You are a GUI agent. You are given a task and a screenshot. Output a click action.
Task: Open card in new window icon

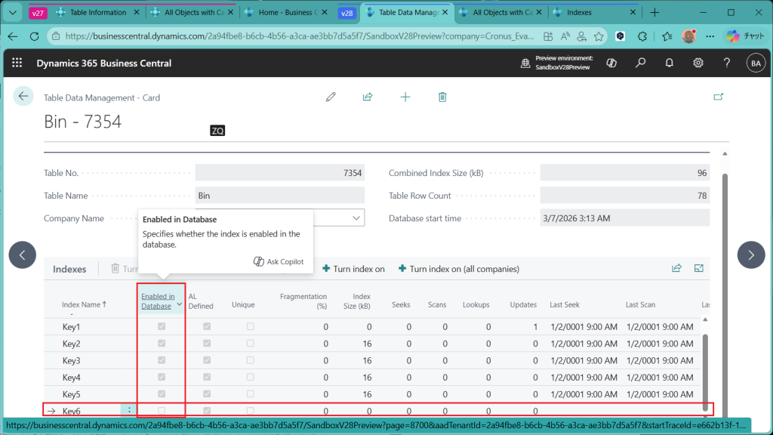(718, 97)
